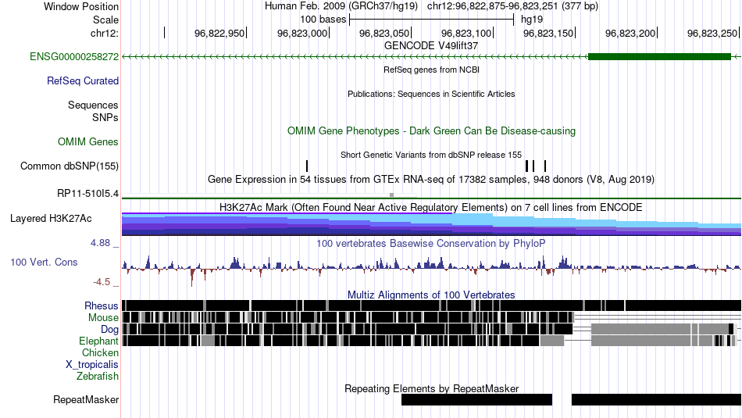Click the Repeating Elements by RepeatMasker title
Image resolution: width=742 pixels, height=418 pixels.
(431, 388)
